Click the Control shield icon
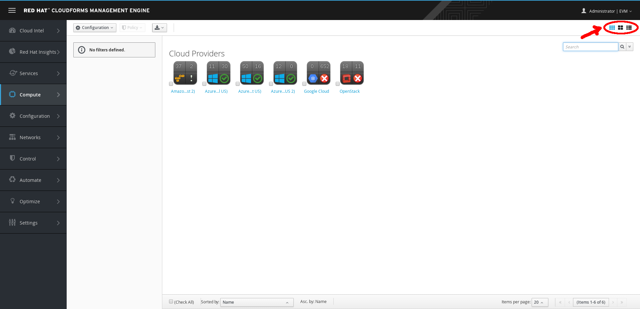The width and height of the screenshot is (640, 309). [12, 158]
